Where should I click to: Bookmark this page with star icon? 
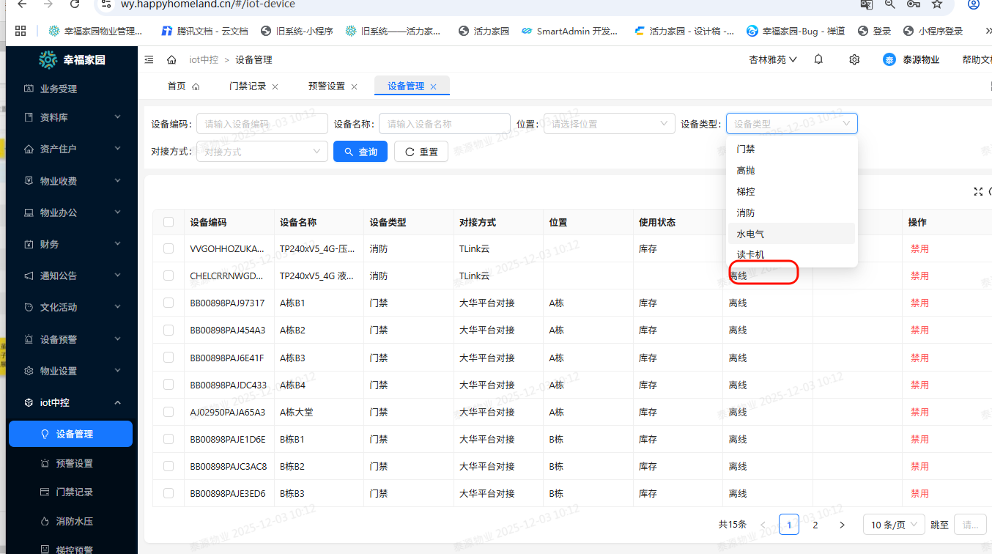click(936, 4)
